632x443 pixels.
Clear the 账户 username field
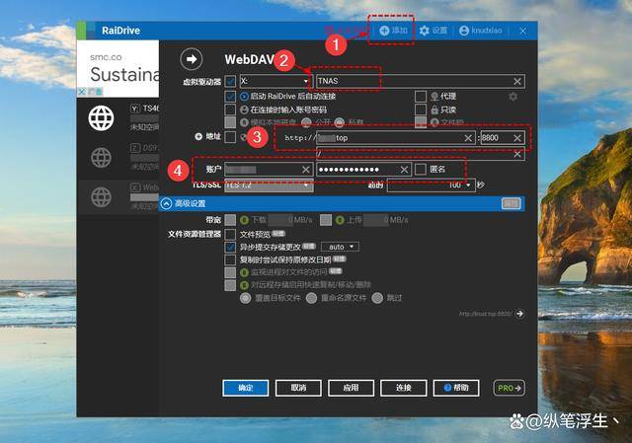coord(306,170)
